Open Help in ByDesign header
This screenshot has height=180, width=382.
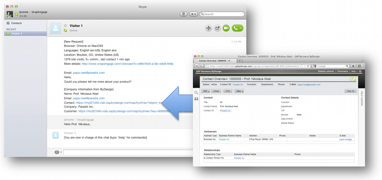coord(353,71)
